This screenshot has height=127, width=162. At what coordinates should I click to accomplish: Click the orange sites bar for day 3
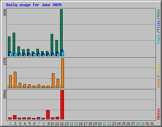20,85
